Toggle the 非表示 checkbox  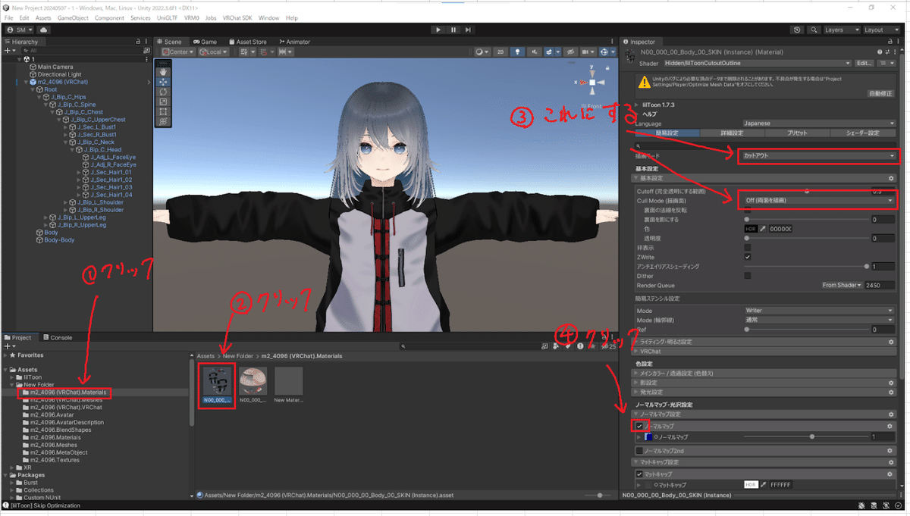tap(748, 248)
